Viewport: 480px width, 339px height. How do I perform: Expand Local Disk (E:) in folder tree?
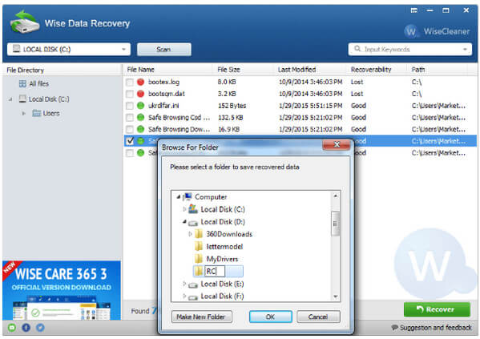184,284
